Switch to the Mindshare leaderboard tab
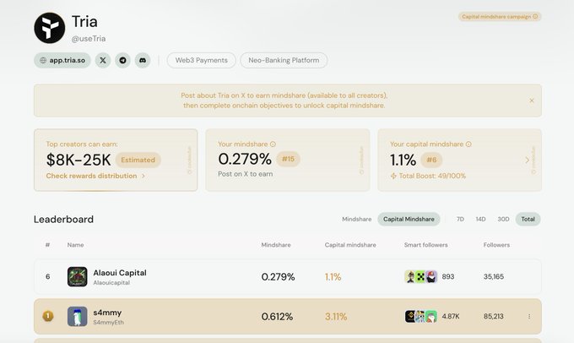 (356, 219)
